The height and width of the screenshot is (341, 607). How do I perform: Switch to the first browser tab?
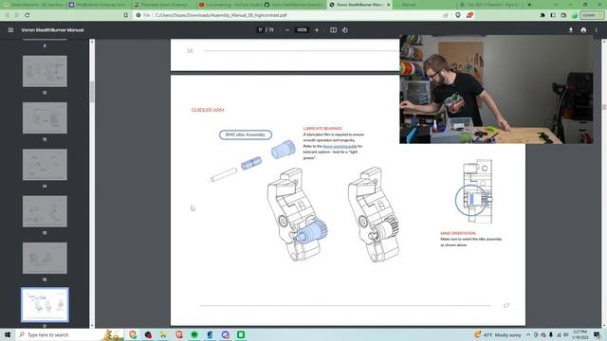[x=33, y=5]
